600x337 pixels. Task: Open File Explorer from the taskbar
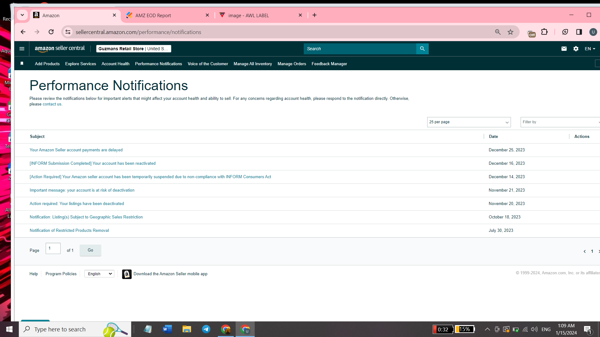[187, 329]
